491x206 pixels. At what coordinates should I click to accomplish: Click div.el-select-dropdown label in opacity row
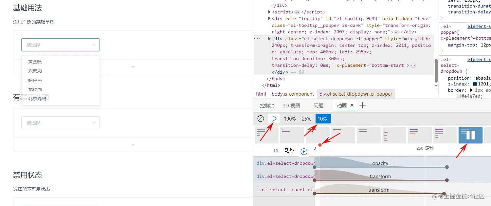coord(285,163)
